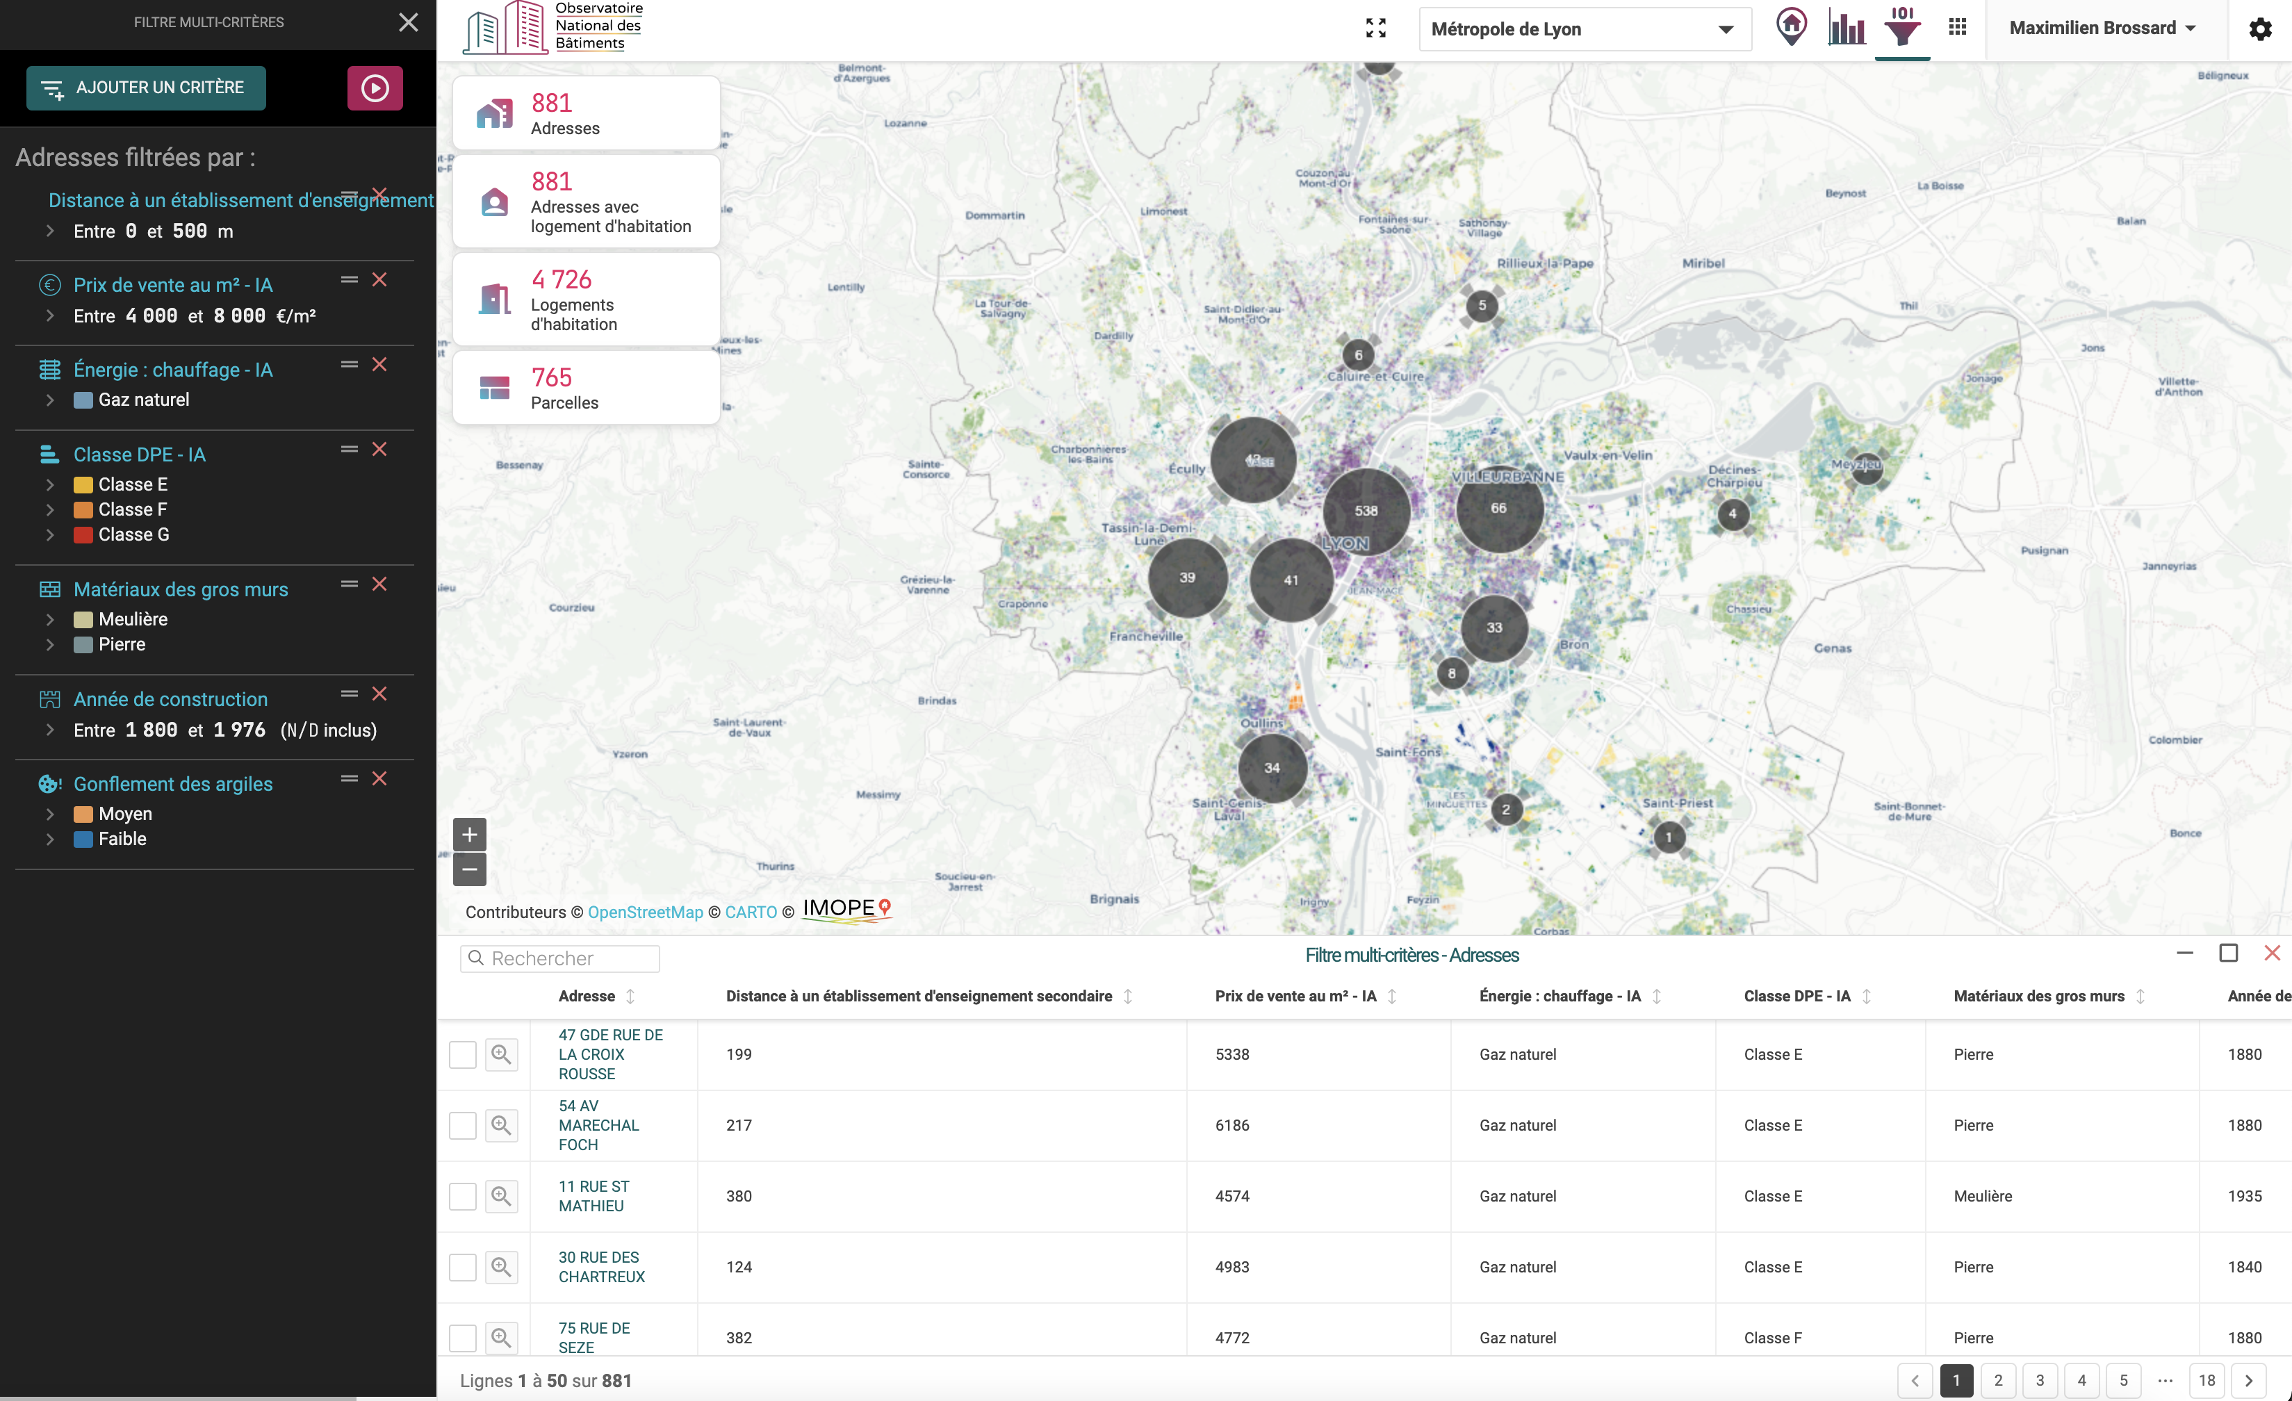Open the settings gear icon

[2260, 28]
